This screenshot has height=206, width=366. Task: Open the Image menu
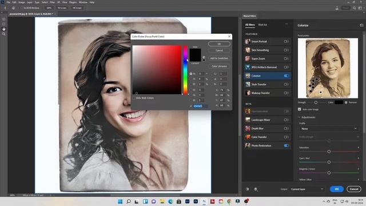(x=22, y=2)
